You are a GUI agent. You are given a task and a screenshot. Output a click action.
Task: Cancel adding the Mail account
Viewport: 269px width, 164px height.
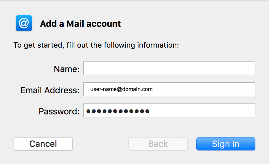pyautogui.click(x=43, y=144)
